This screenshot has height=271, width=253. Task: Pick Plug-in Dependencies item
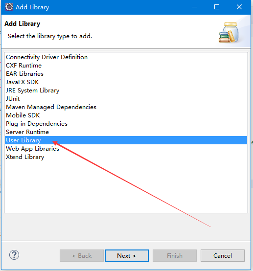click(x=37, y=124)
